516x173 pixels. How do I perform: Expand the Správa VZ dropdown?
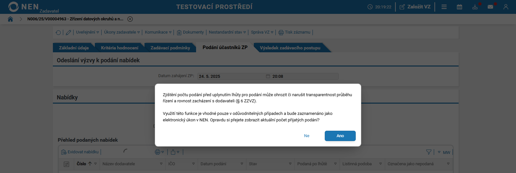(262, 32)
